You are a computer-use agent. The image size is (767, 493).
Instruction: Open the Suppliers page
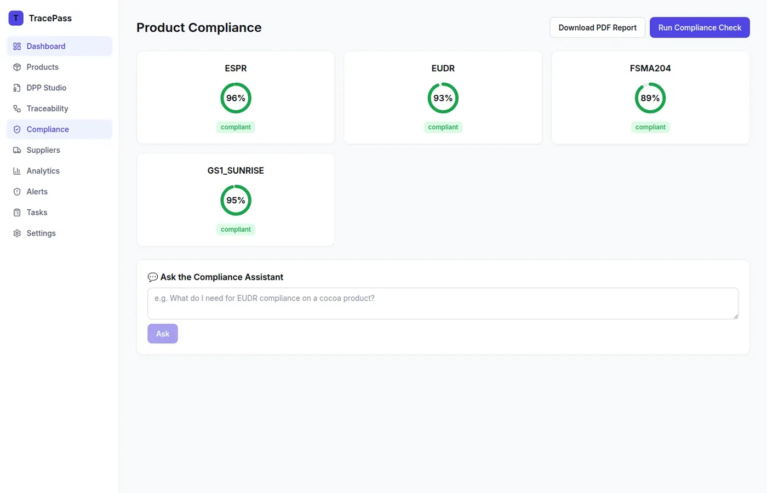[x=59, y=151]
